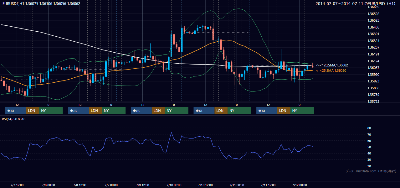Click price axis label 1.35990
Screen dimensions: 400x188
click(373, 75)
